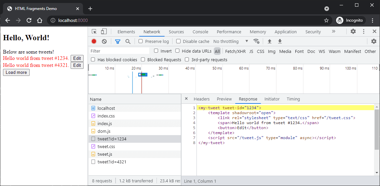Focus the network Filter text field

click(119, 51)
